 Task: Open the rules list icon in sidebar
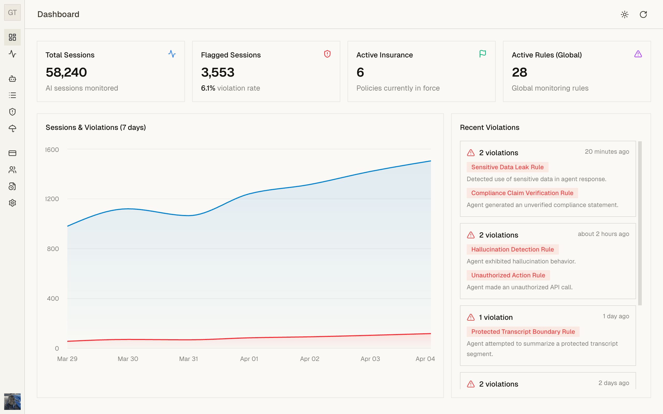(x=12, y=95)
